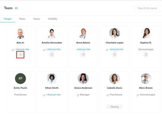Open Grace Anderson's profile photo
The height and width of the screenshot is (116, 162).
click(83, 78)
